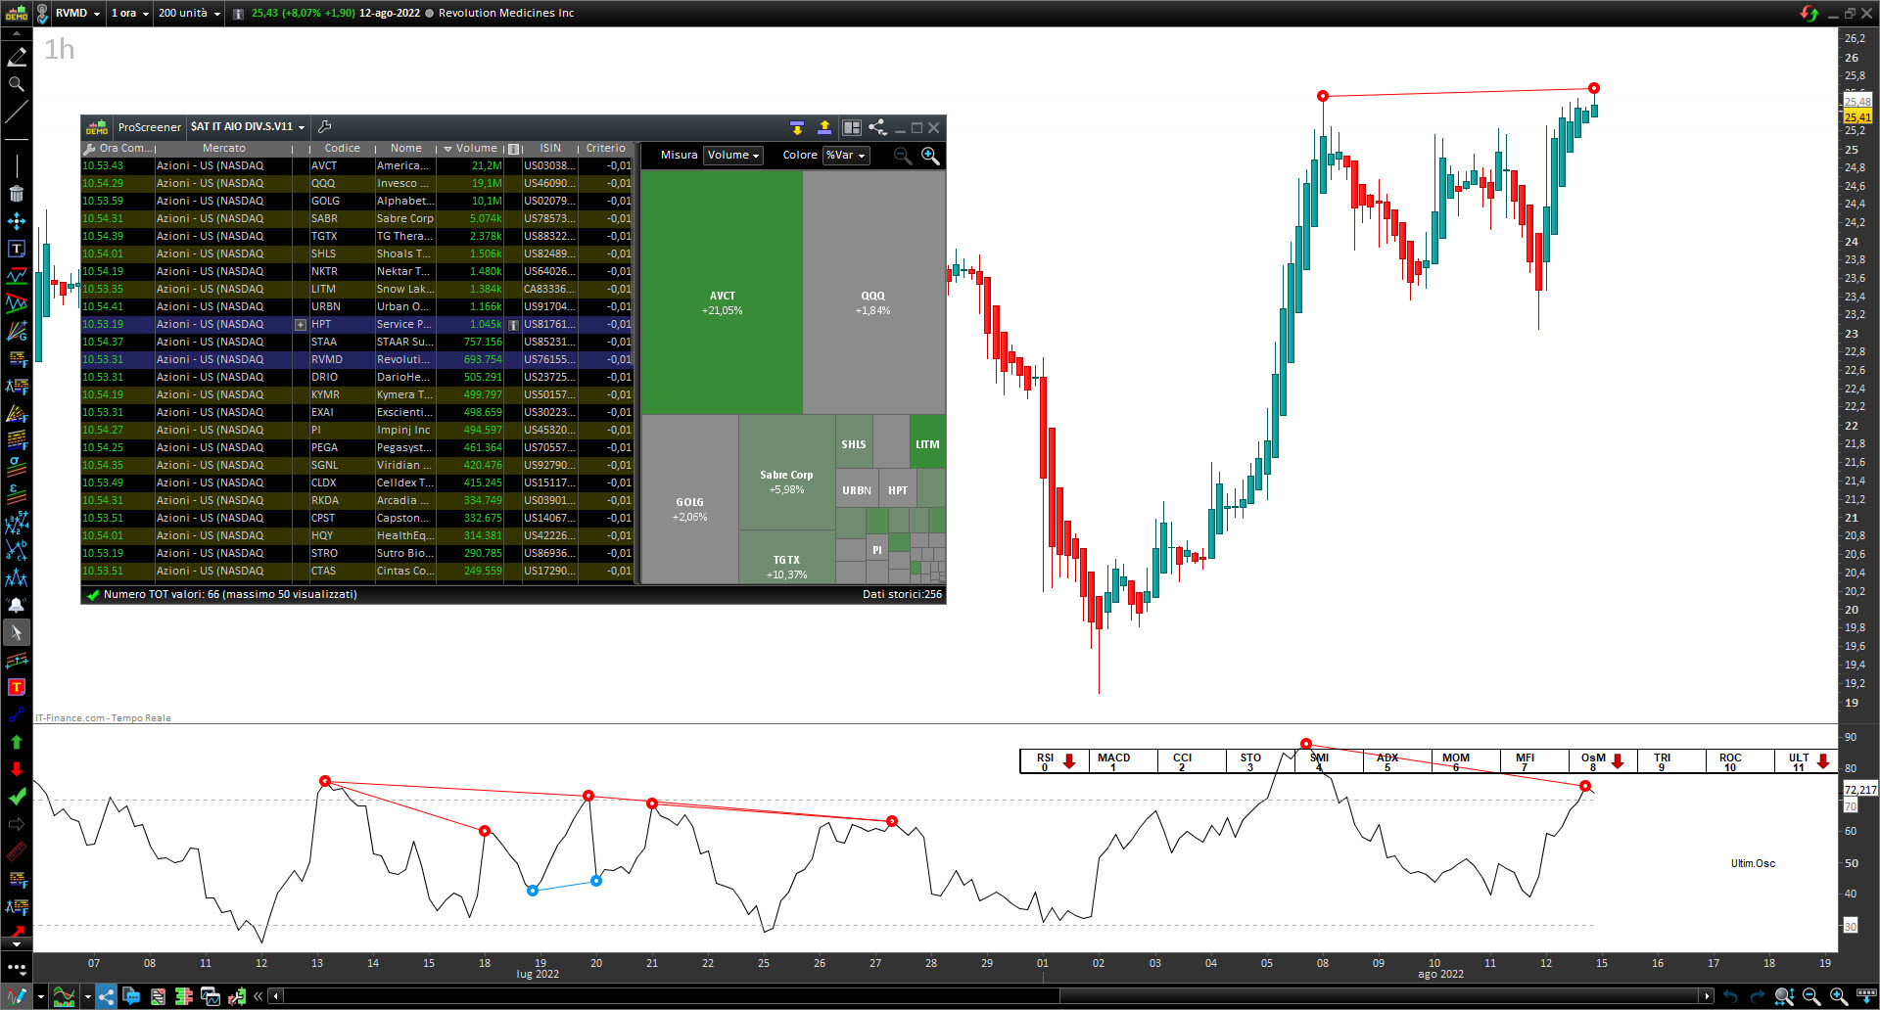Sort by the Nome column header
1880x1010 pixels.
point(406,149)
